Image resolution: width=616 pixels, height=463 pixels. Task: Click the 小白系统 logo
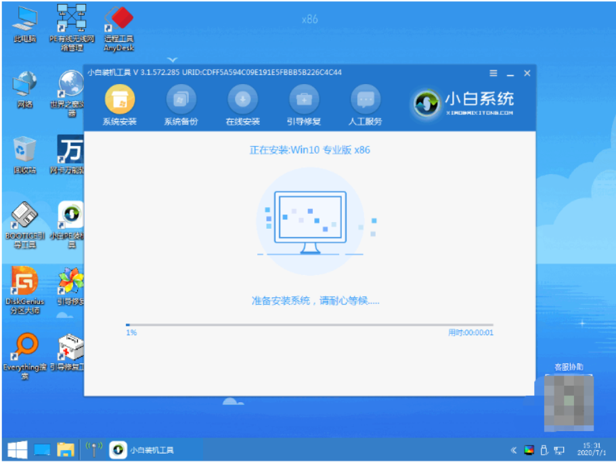[x=462, y=104]
